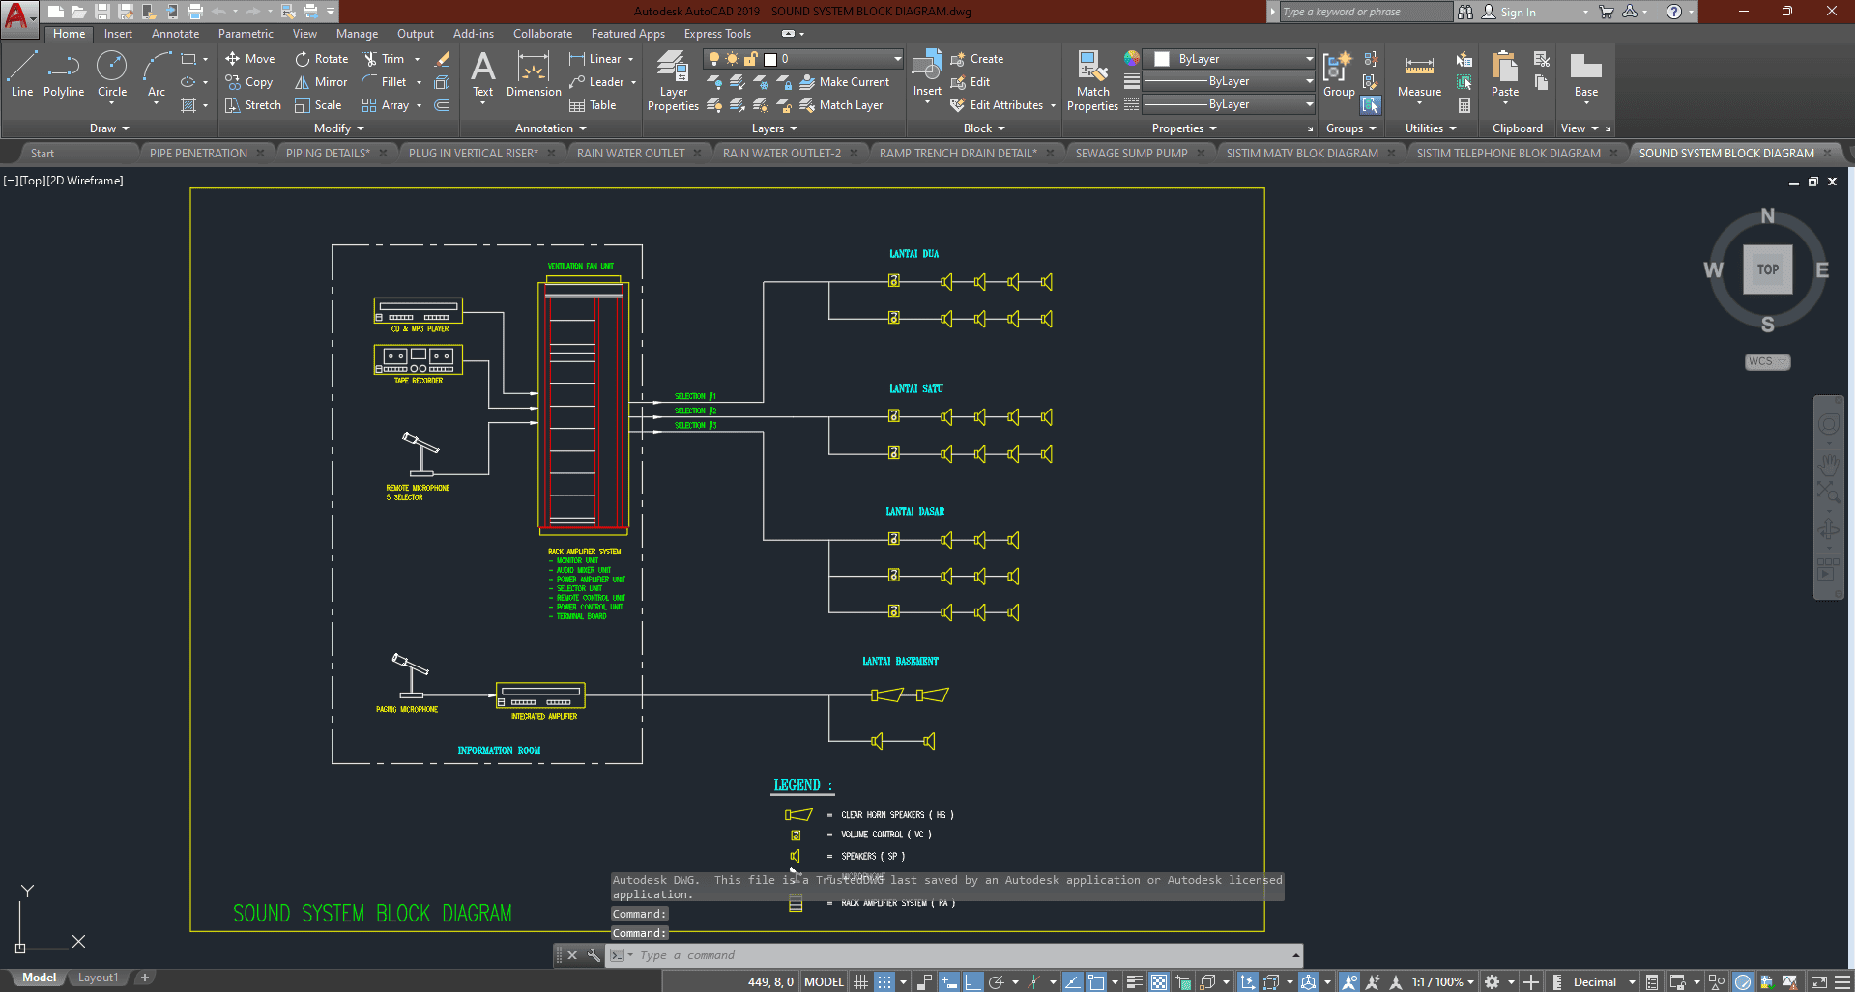The width and height of the screenshot is (1855, 992).
Task: Toggle the MODEL space button
Action: point(824,981)
